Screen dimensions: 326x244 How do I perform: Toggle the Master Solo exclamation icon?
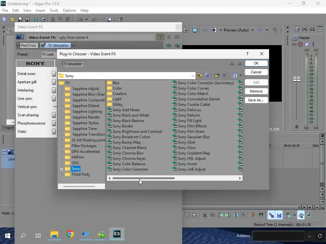point(313,44)
